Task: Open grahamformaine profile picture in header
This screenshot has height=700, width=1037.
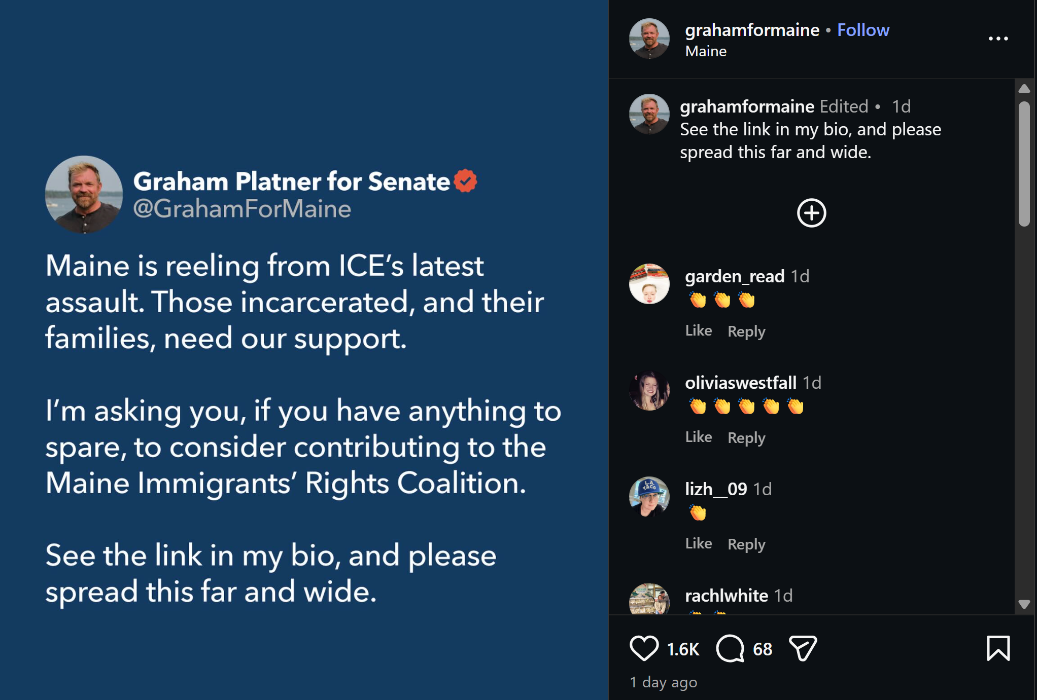Action: [x=649, y=39]
